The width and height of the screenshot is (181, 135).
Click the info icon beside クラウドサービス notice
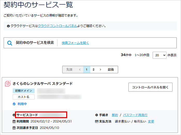[x=8, y=26]
